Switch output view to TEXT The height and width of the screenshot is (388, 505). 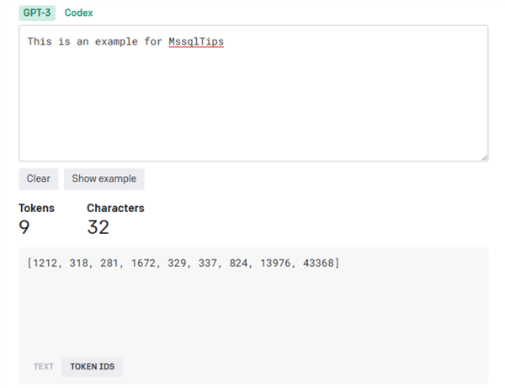44,367
